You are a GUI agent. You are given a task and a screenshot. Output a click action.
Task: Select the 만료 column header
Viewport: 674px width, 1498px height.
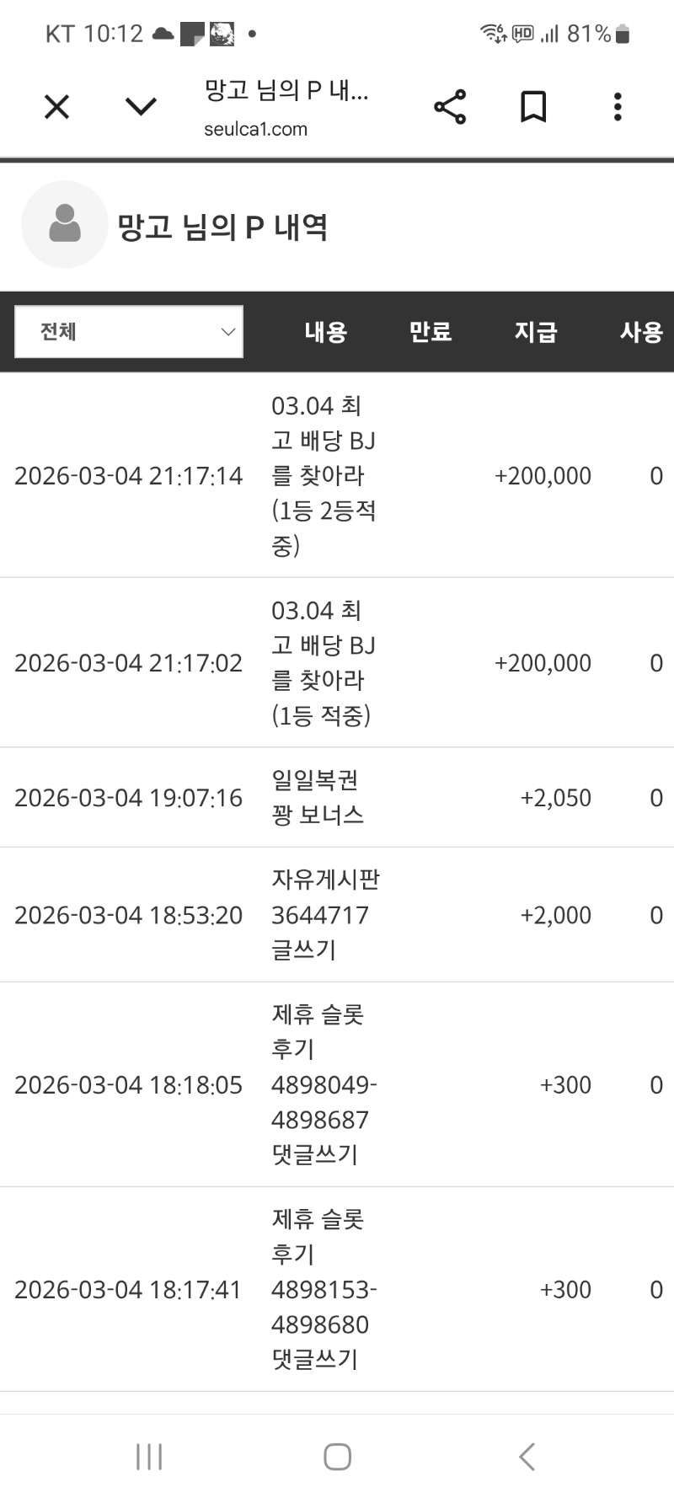tap(431, 332)
